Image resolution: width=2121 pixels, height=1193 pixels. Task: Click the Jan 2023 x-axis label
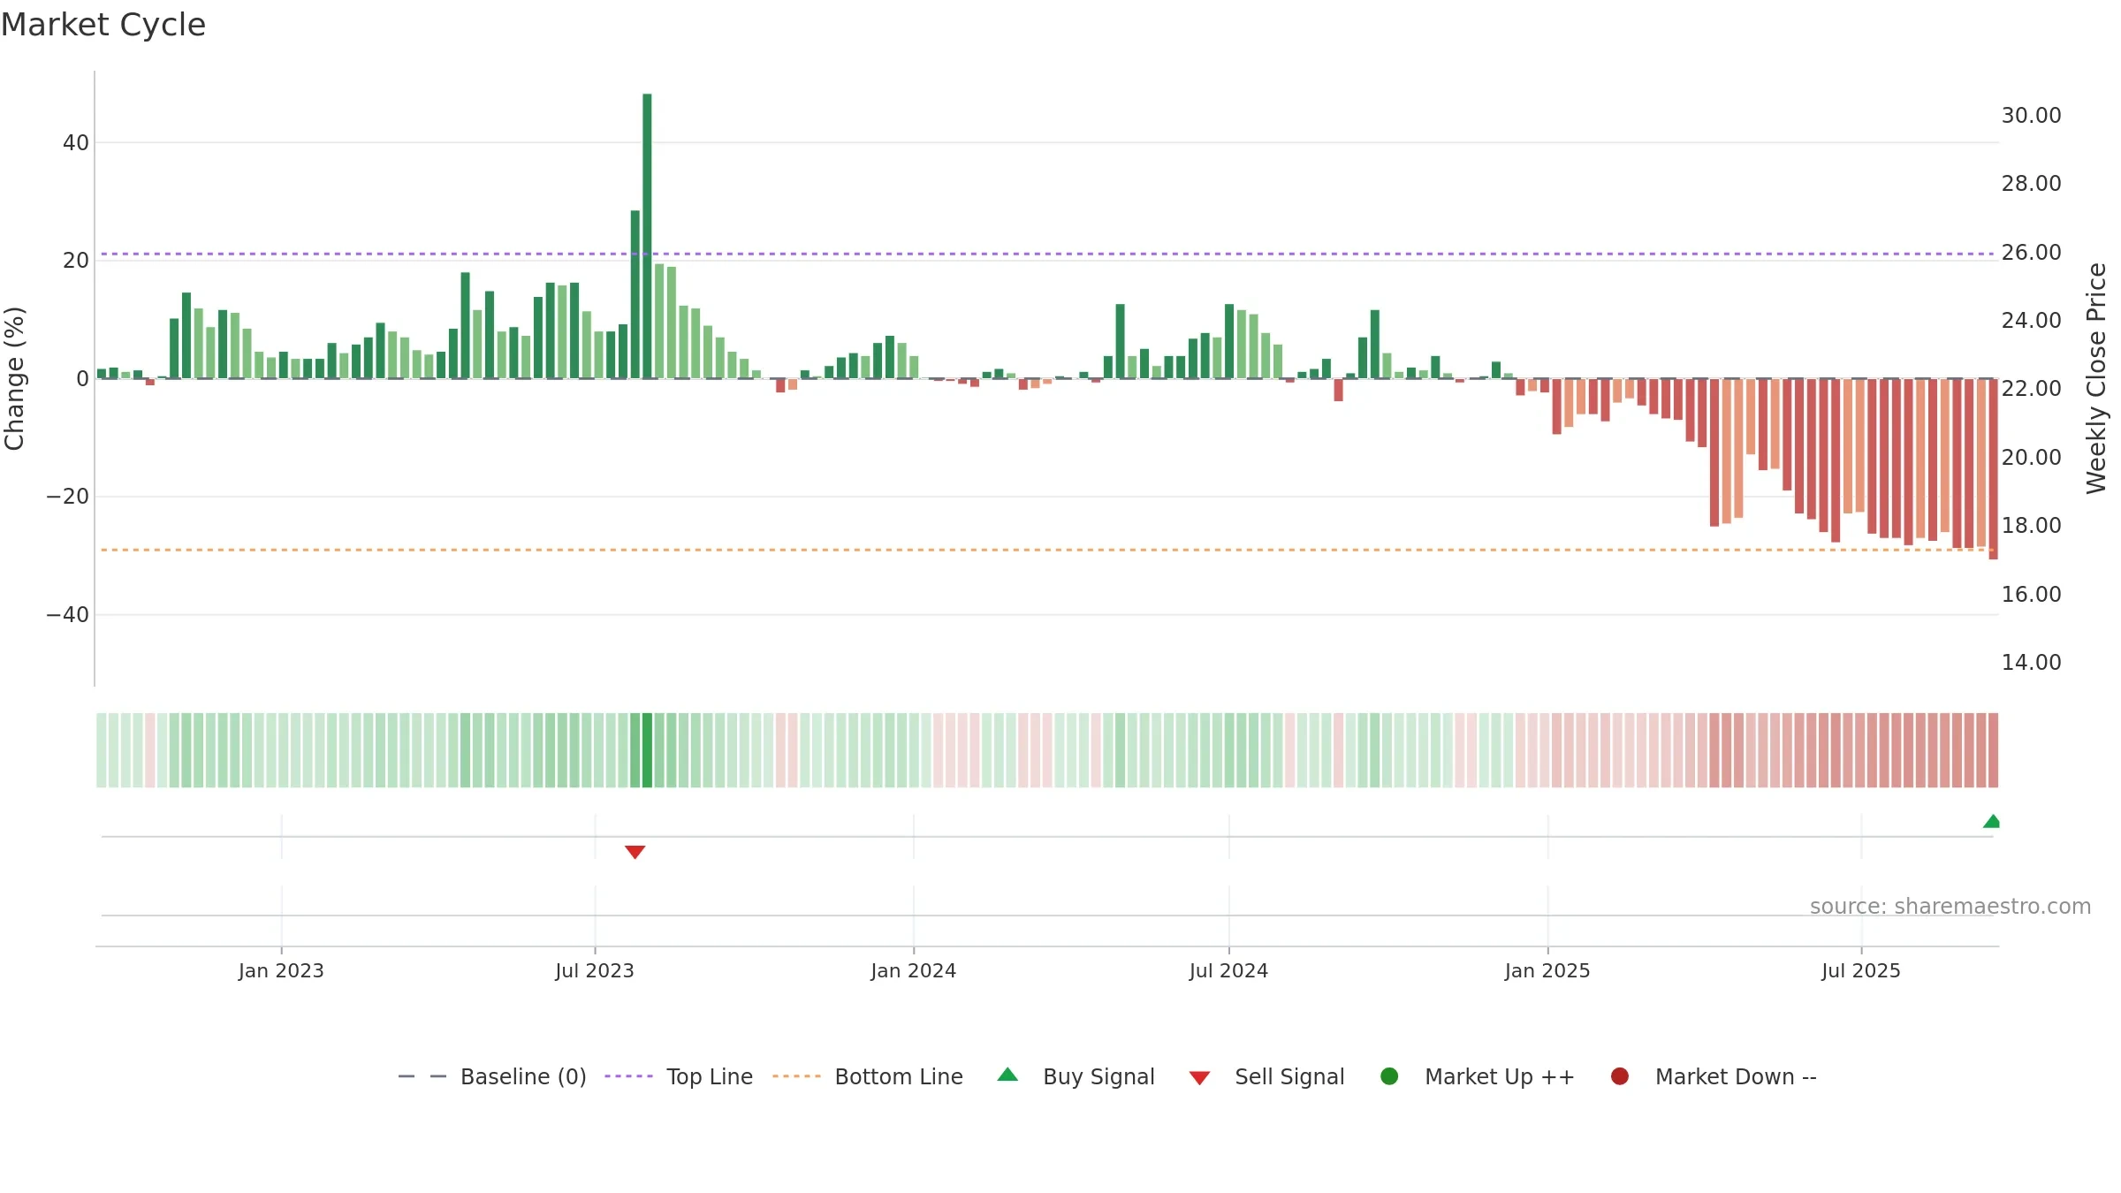281,971
